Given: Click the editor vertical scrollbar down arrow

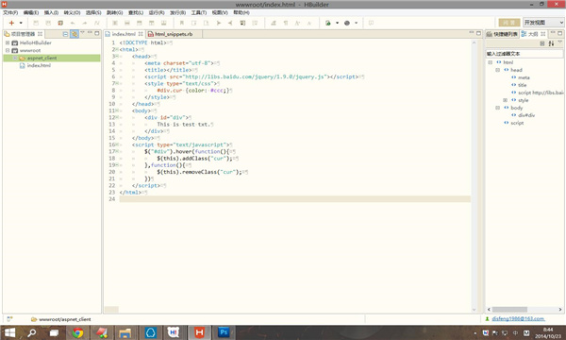Looking at the screenshot, I should (x=474, y=310).
